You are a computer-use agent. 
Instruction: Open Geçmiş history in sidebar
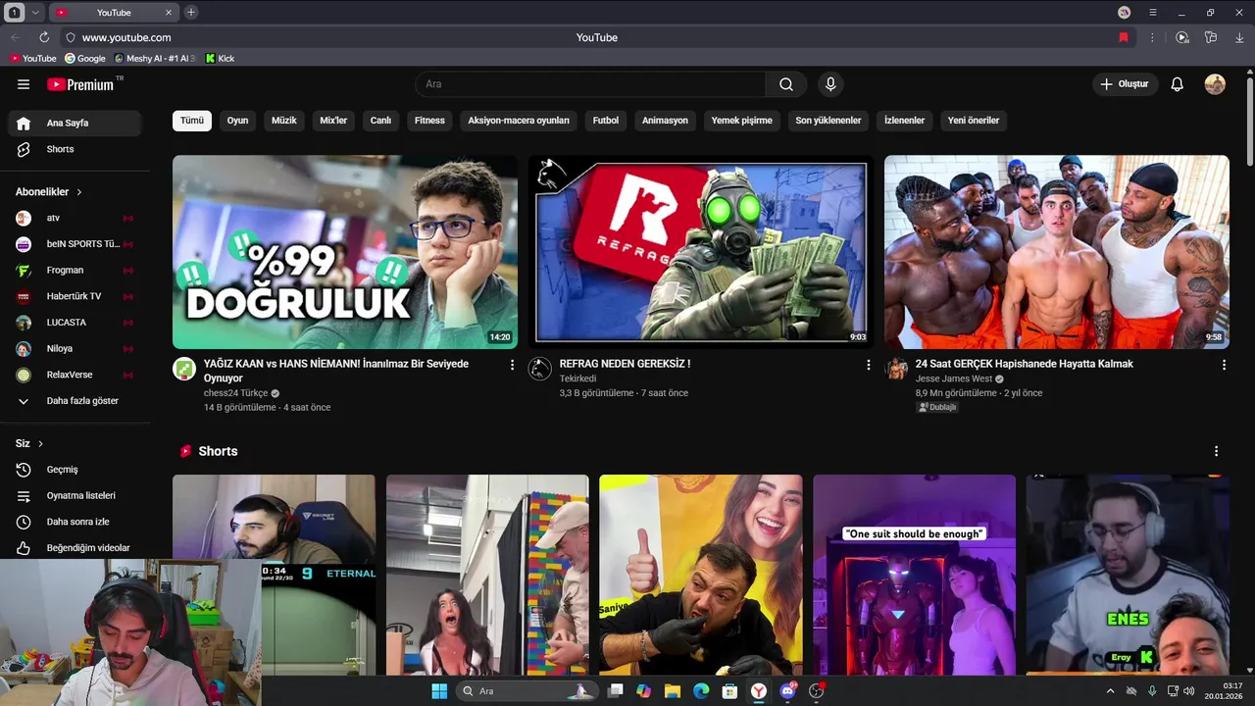tap(76, 470)
